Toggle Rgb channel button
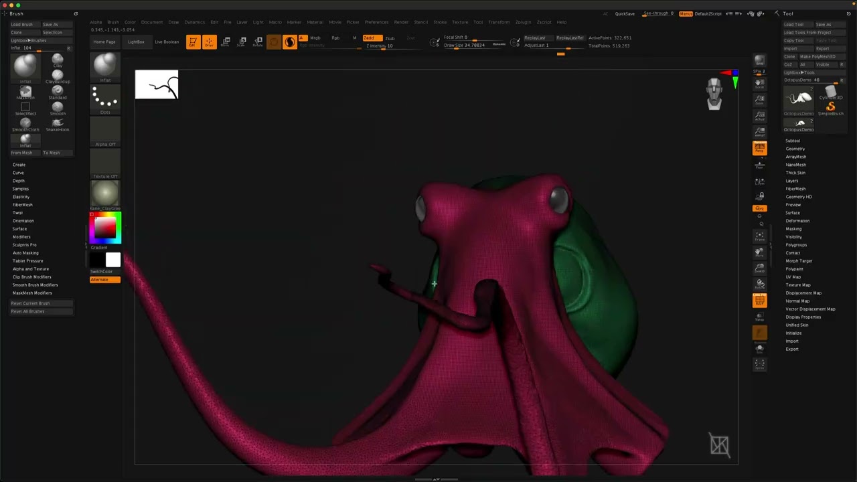The image size is (857, 482). coord(335,38)
